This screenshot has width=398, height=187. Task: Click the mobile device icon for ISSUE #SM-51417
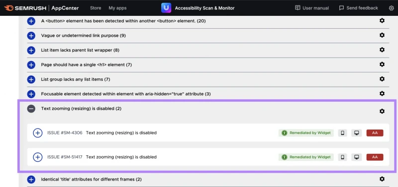click(x=342, y=157)
